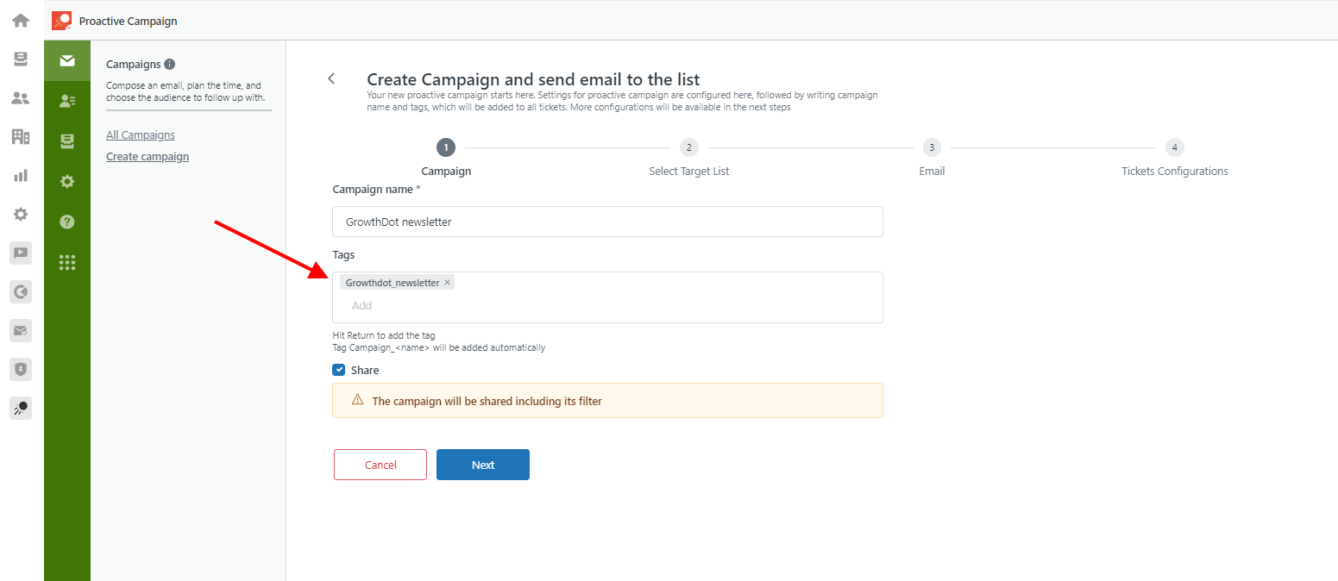Screen dimensions: 1338x581
Task: Go to step 3 Email
Action: click(932, 147)
